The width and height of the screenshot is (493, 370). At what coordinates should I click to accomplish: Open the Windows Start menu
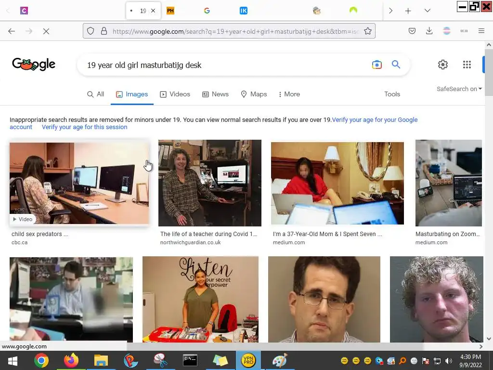13,360
